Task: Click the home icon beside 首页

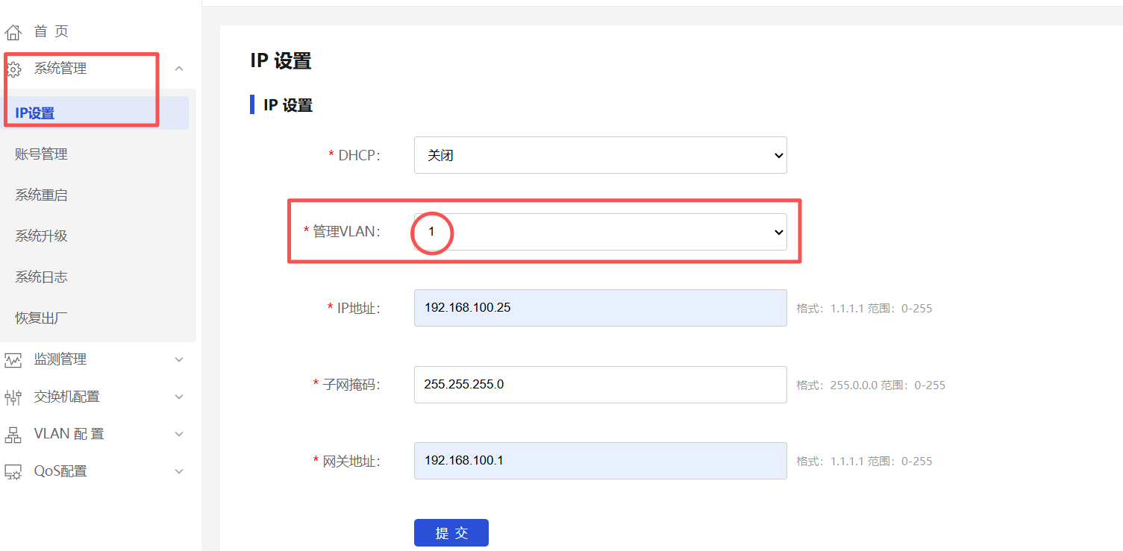Action: [x=13, y=32]
